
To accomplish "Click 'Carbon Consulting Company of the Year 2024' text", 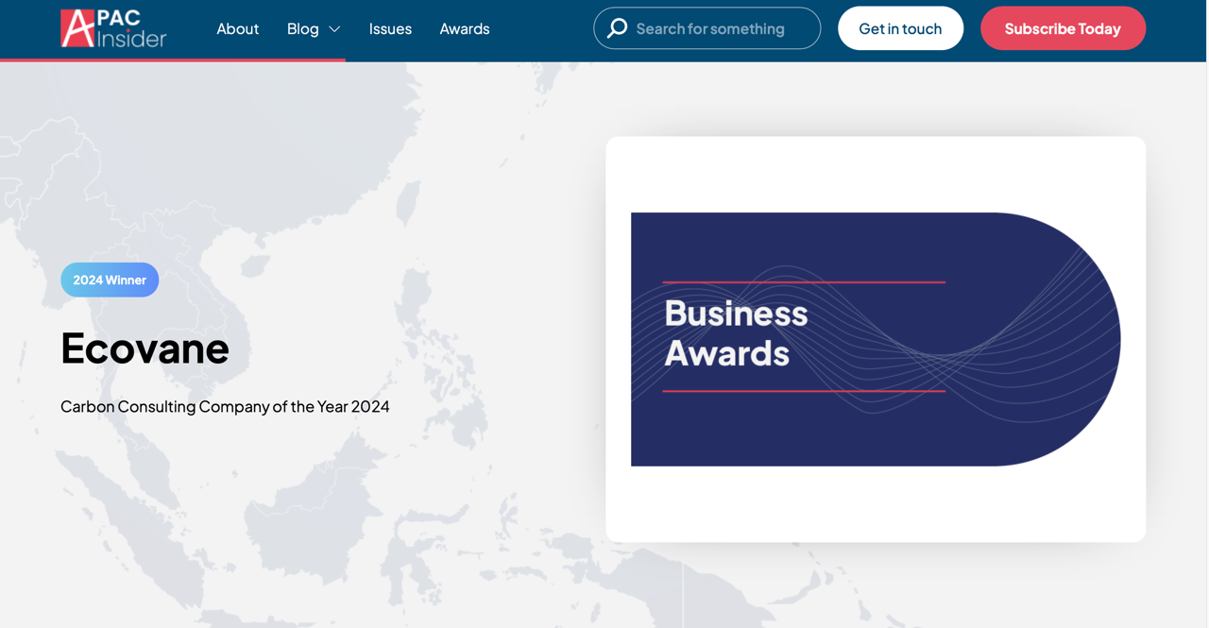I will [225, 407].
